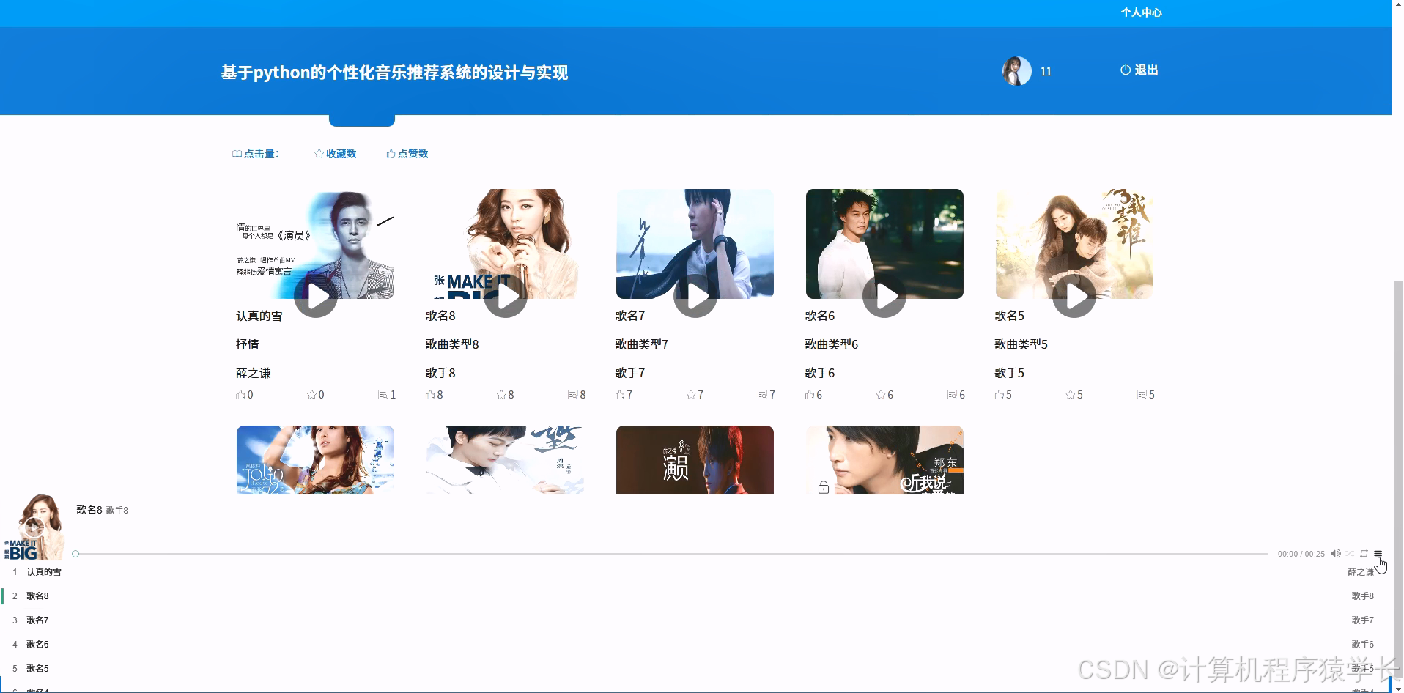Screen dimensions: 1404x693
Task: Click the 退出 logout link
Action: 1139,70
